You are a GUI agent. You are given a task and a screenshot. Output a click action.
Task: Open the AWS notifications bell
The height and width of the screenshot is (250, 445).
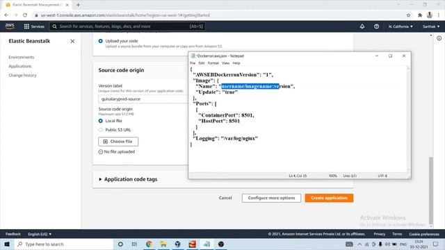[x=362, y=26]
